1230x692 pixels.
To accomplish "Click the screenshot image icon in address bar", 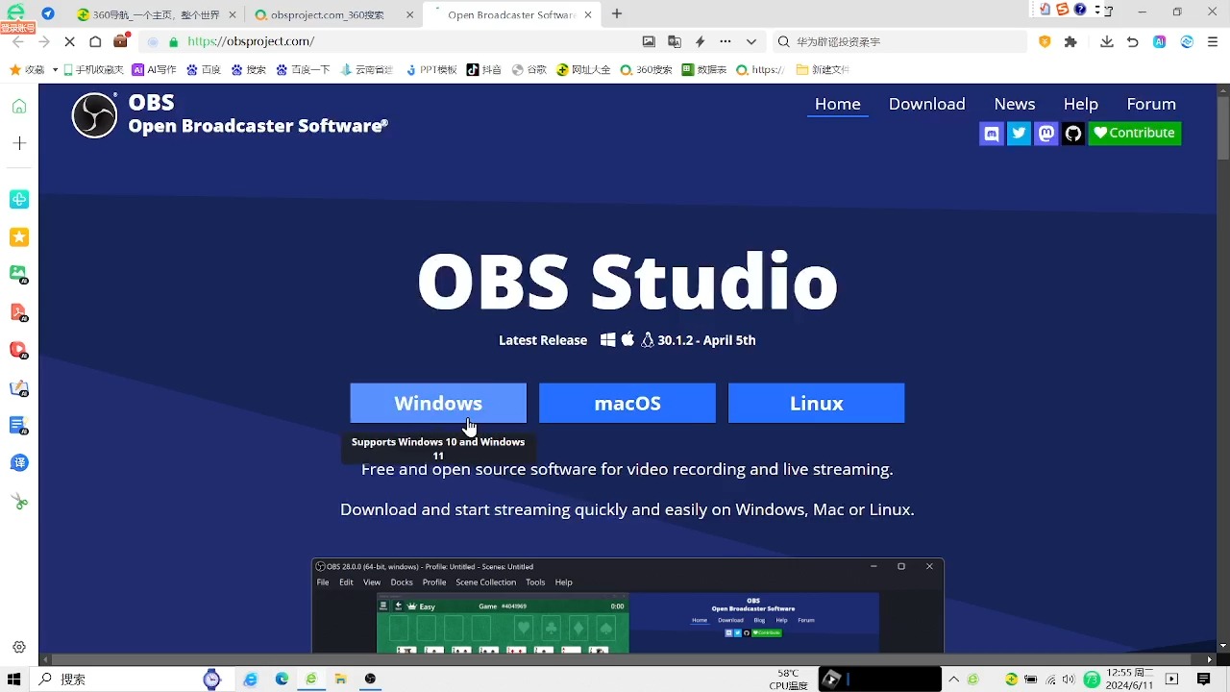I will 649,41.
